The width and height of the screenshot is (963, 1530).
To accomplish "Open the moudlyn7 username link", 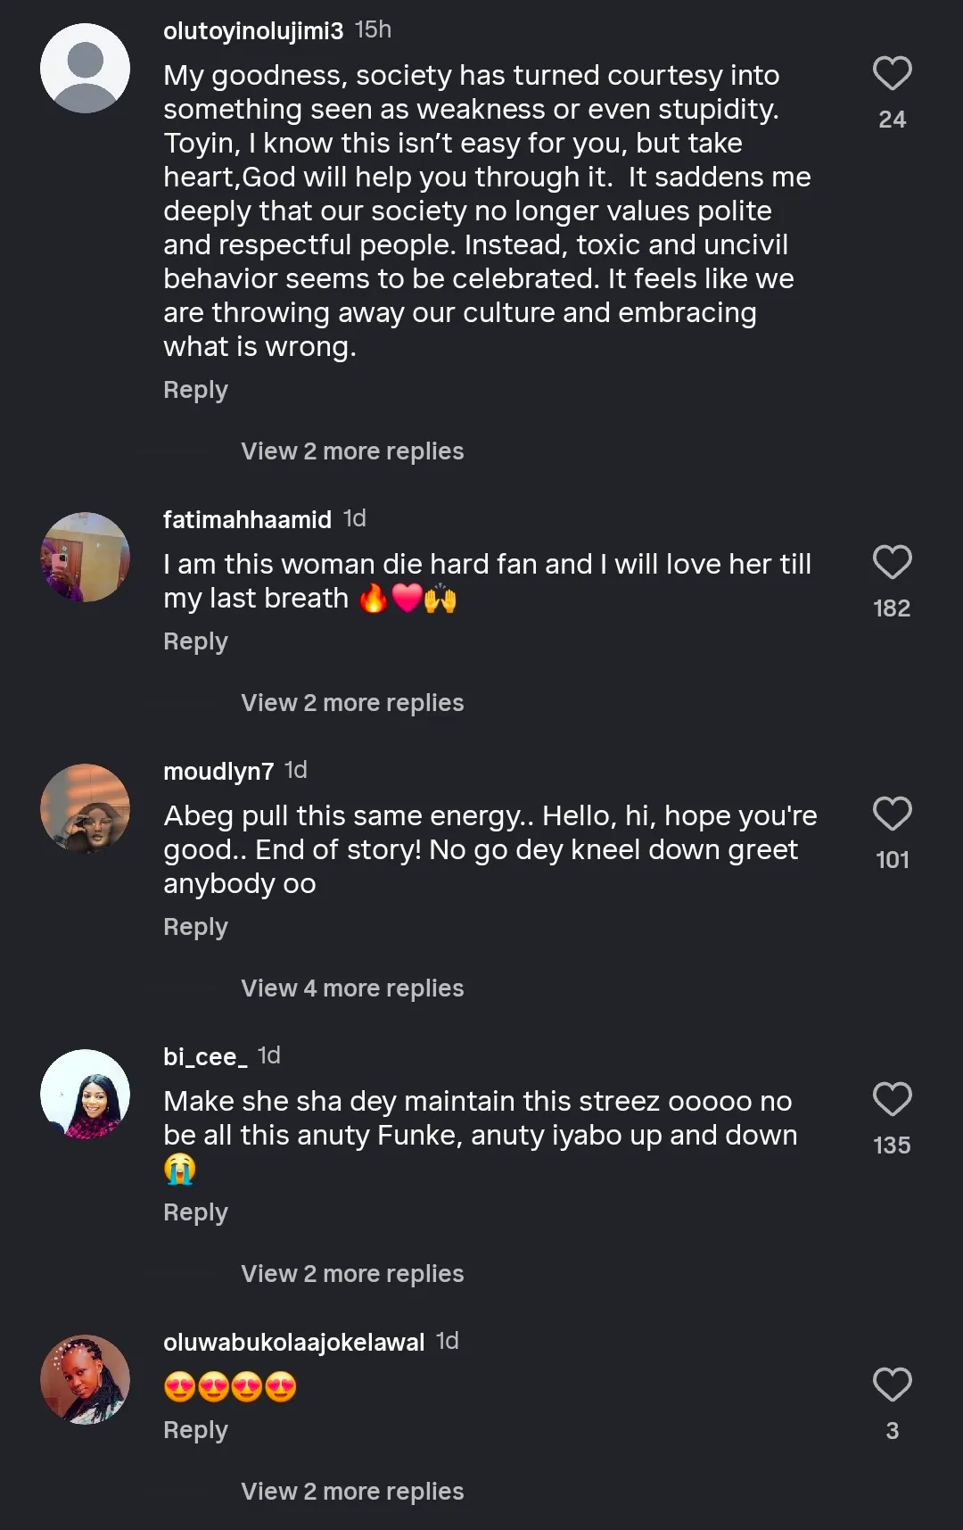I will pyautogui.click(x=218, y=772).
